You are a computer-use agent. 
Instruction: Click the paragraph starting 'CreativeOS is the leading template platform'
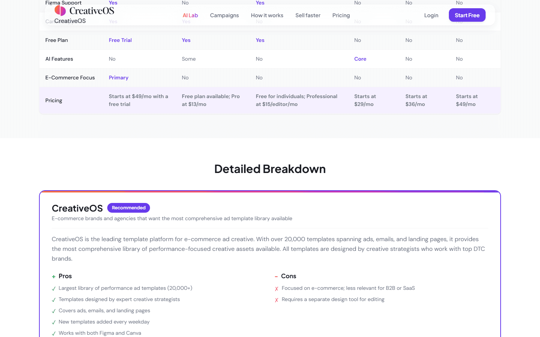pyautogui.click(x=268, y=249)
